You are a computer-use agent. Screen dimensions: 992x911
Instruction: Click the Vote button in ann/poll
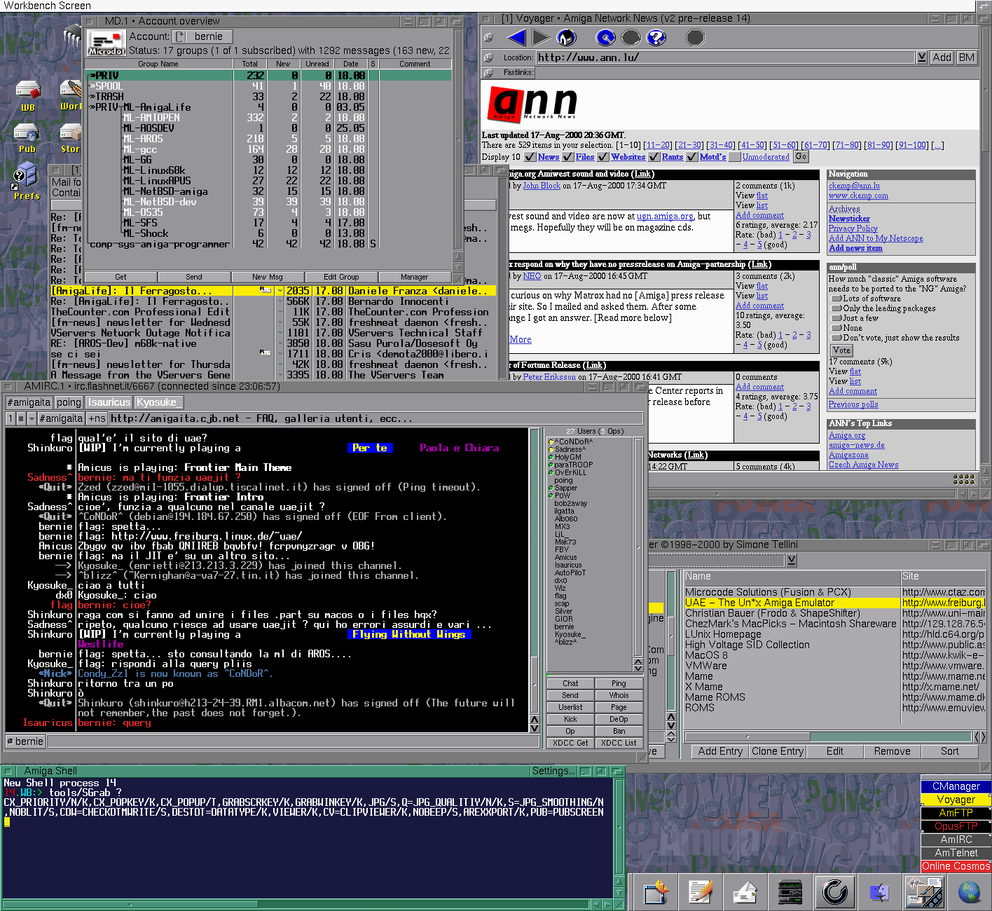(841, 350)
